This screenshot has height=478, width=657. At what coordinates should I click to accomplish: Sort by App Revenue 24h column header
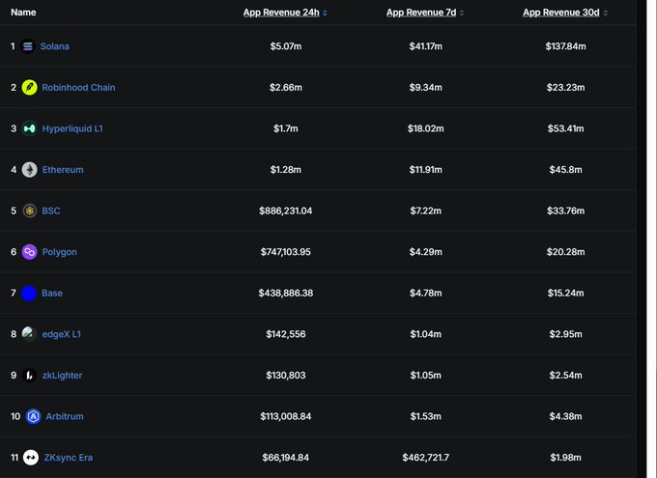281,13
